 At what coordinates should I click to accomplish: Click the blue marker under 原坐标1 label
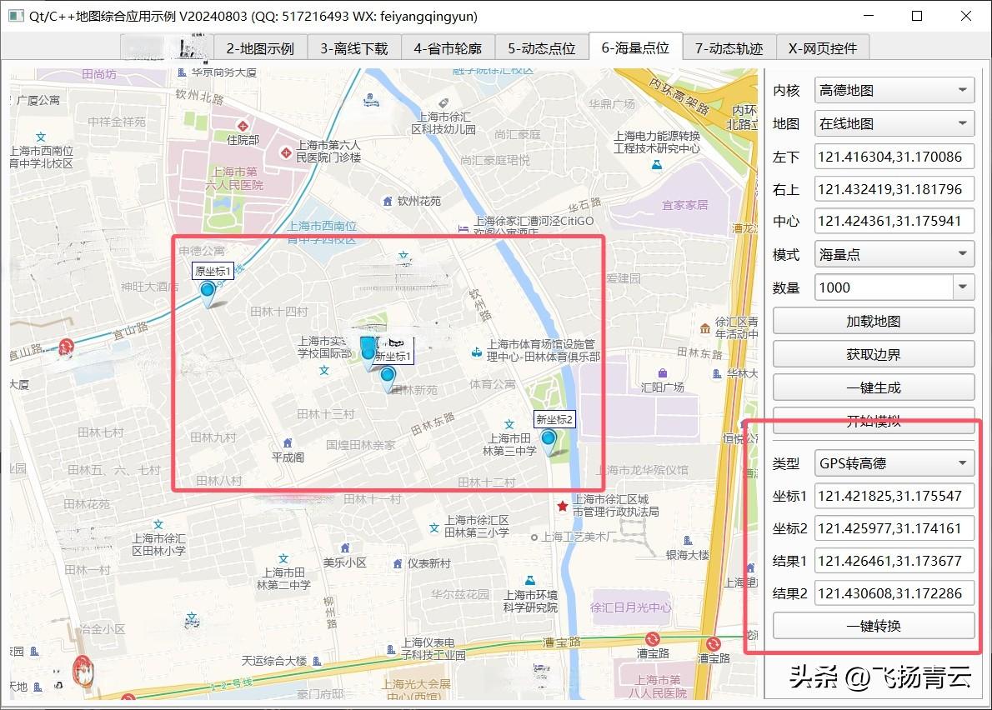click(x=207, y=291)
